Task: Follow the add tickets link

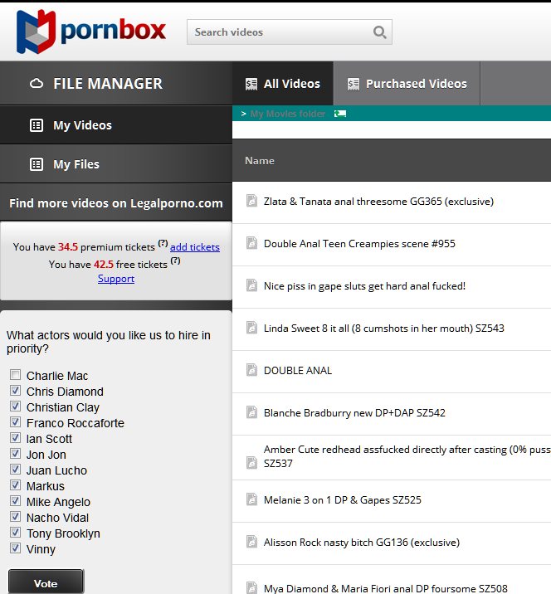Action: click(x=195, y=247)
